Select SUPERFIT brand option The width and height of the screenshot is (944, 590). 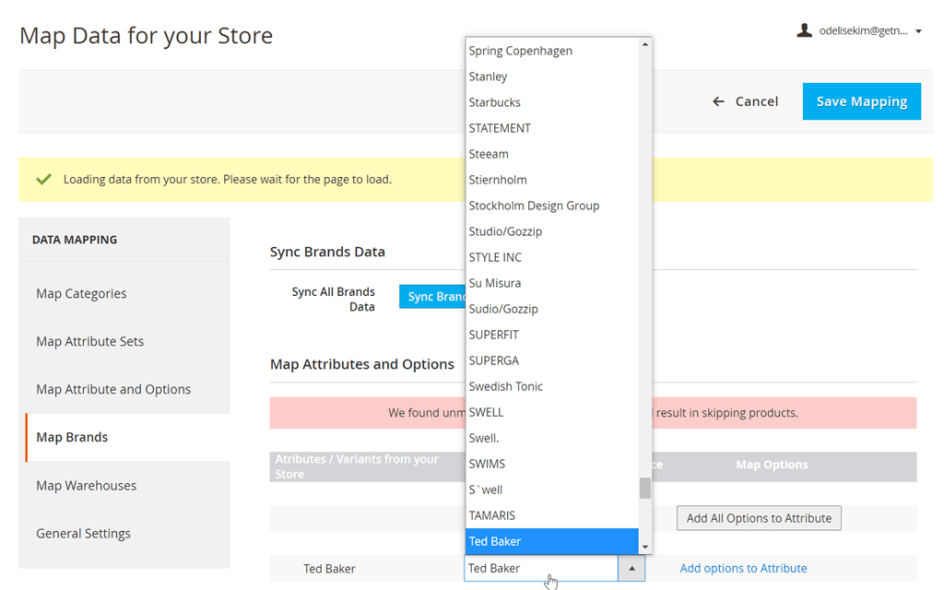pyautogui.click(x=552, y=336)
